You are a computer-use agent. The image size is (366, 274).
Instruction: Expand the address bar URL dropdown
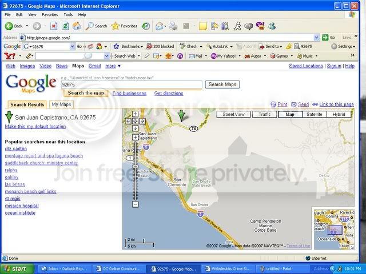click(317, 37)
